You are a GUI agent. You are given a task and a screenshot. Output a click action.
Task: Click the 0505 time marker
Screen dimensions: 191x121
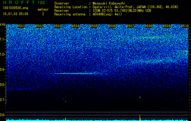coord(94,26)
